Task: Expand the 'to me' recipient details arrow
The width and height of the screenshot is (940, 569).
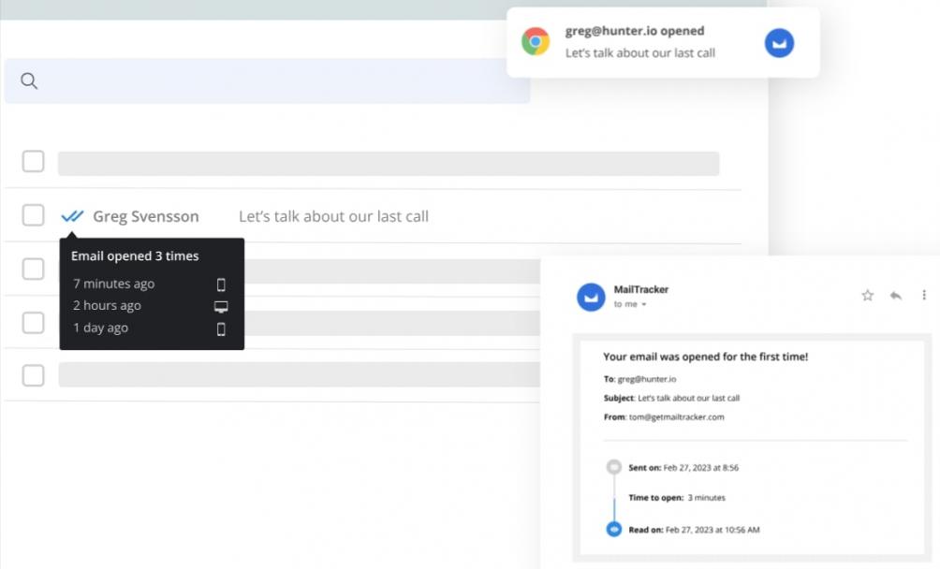Action: tap(644, 304)
